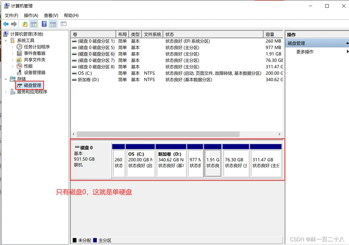Image resolution: width=349 pixels, height=245 pixels.
Task: Expand the 共享文件夹 node
Action: (x=13, y=60)
